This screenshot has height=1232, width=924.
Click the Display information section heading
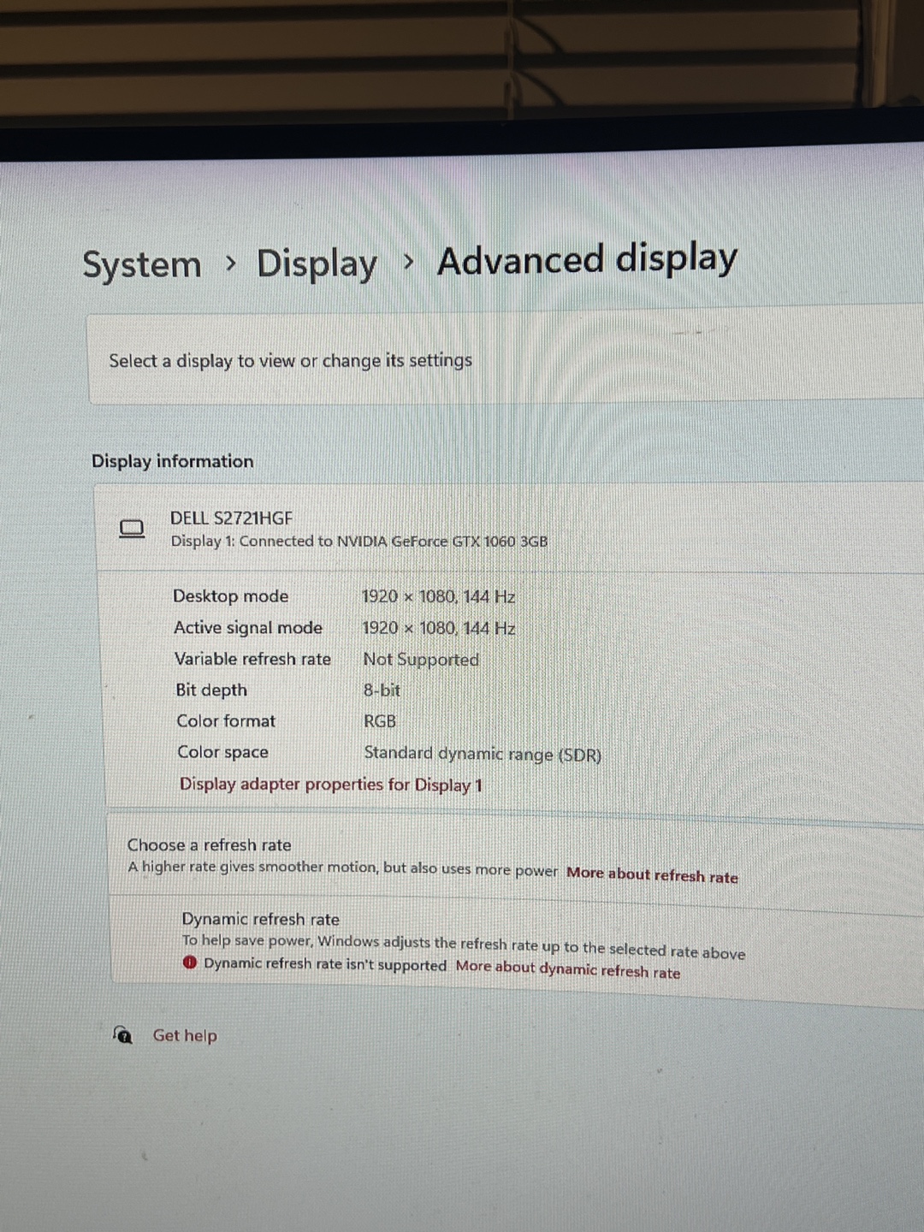pyautogui.click(x=173, y=461)
